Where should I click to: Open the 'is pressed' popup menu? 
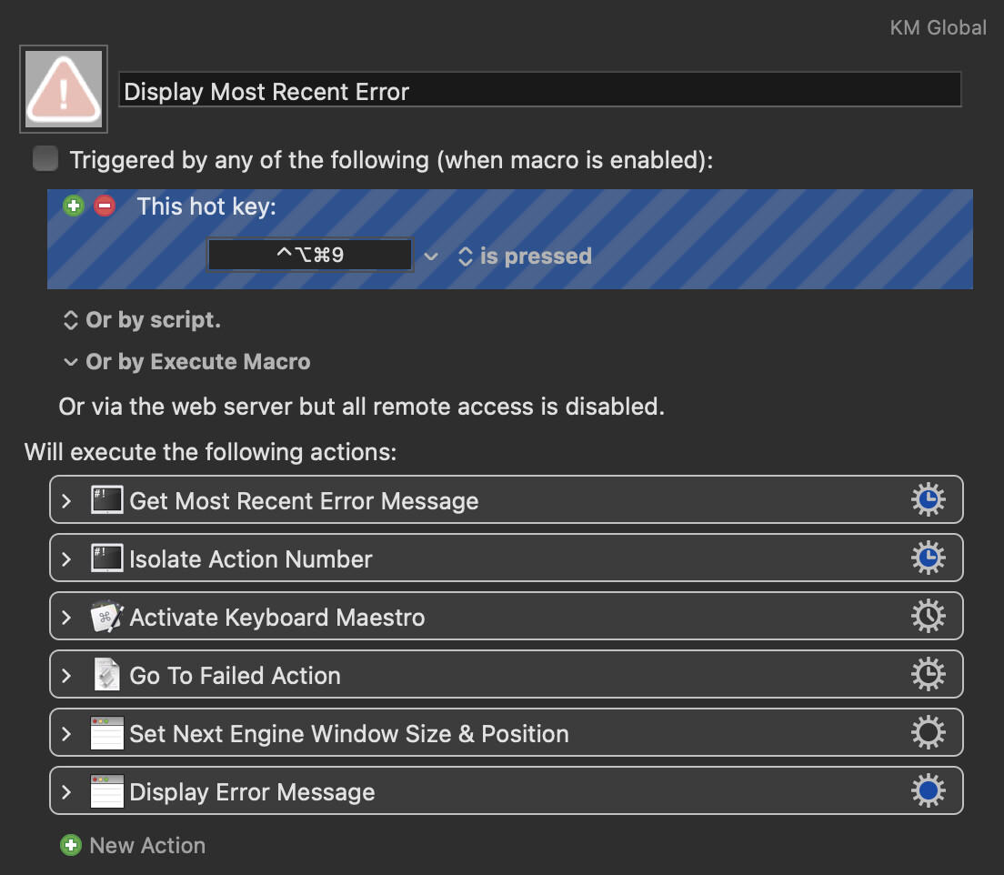(x=524, y=256)
